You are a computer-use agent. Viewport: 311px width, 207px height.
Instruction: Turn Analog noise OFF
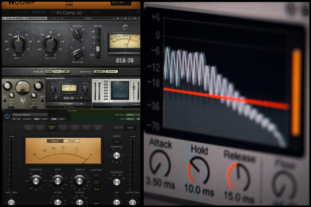[x=66, y=72]
